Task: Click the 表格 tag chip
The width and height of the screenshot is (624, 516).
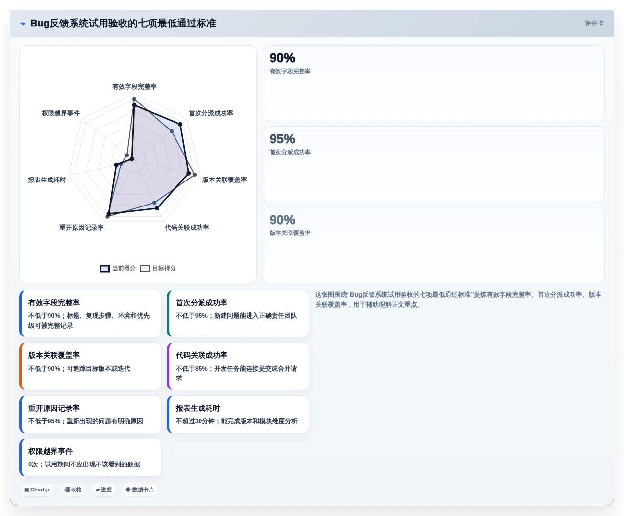Action: tap(73, 490)
